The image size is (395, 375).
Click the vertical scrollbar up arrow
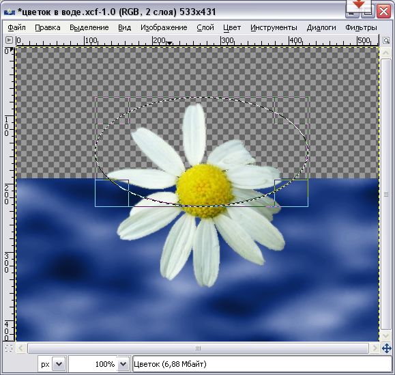pyautogui.click(x=385, y=53)
